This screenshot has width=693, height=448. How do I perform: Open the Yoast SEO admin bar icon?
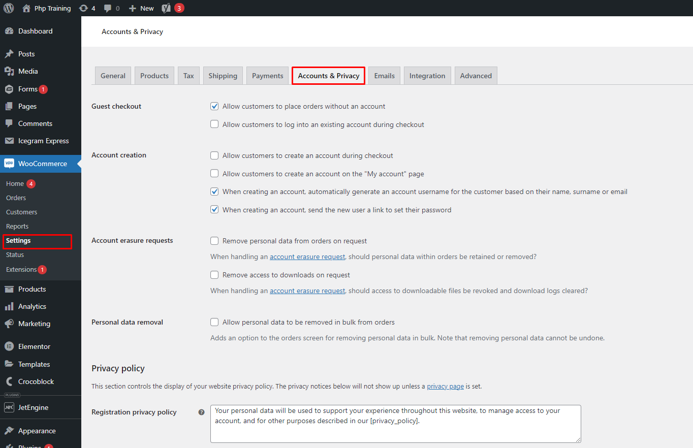(x=166, y=8)
